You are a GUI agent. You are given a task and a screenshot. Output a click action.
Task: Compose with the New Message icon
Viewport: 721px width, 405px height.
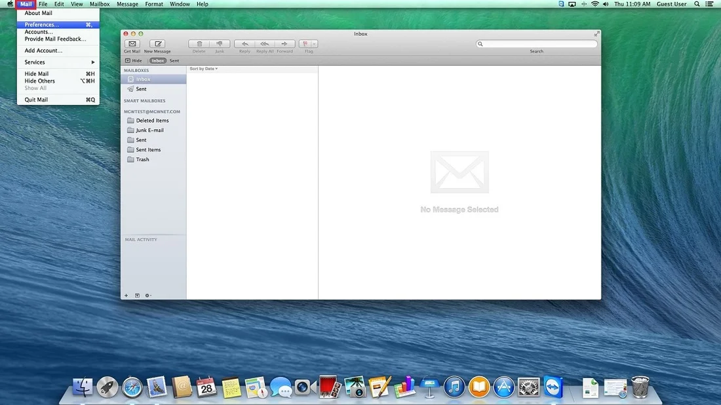158,44
